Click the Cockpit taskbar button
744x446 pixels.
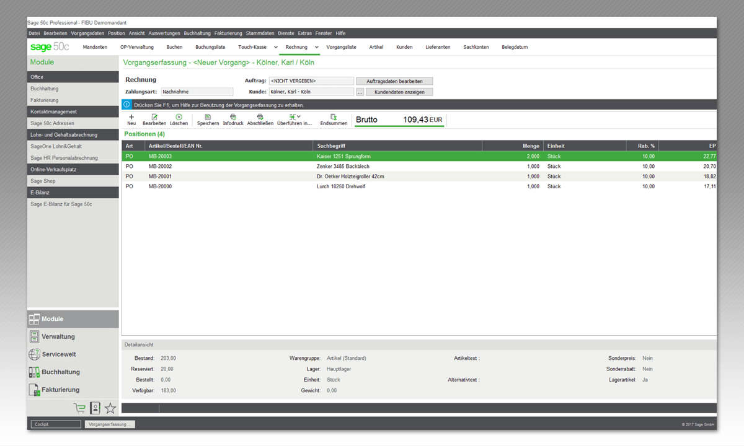pos(56,424)
